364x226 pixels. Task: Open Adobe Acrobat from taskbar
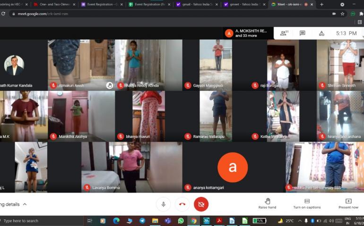(219, 221)
